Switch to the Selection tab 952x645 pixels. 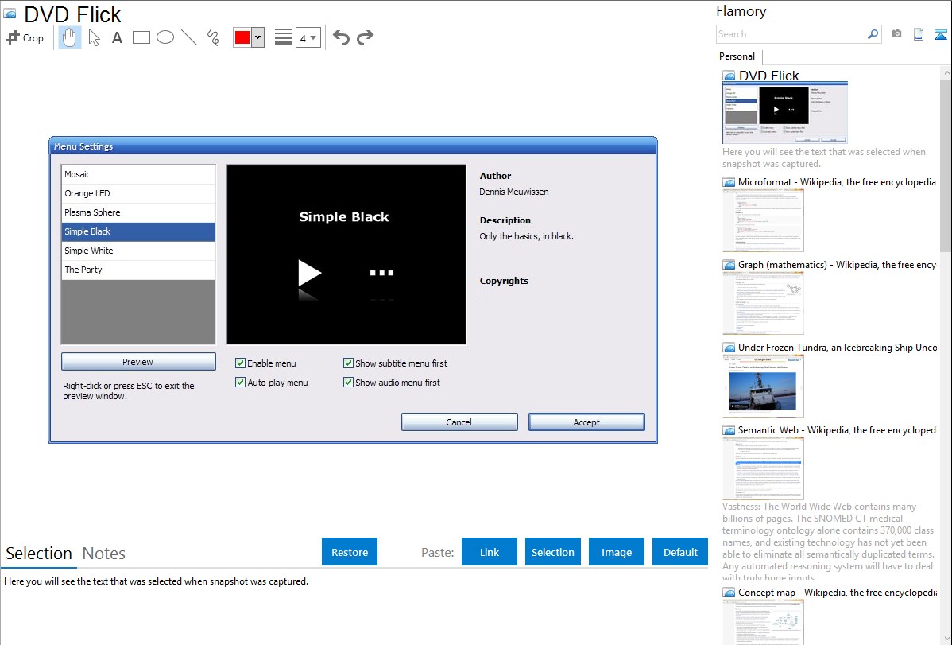tap(39, 554)
